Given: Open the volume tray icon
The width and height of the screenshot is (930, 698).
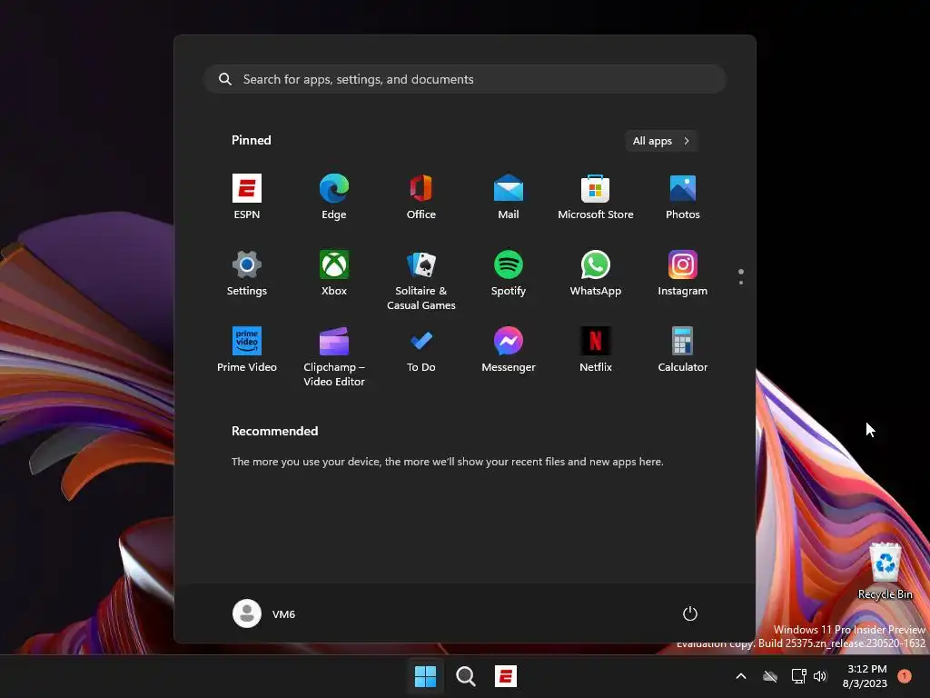Looking at the screenshot, I should (820, 676).
